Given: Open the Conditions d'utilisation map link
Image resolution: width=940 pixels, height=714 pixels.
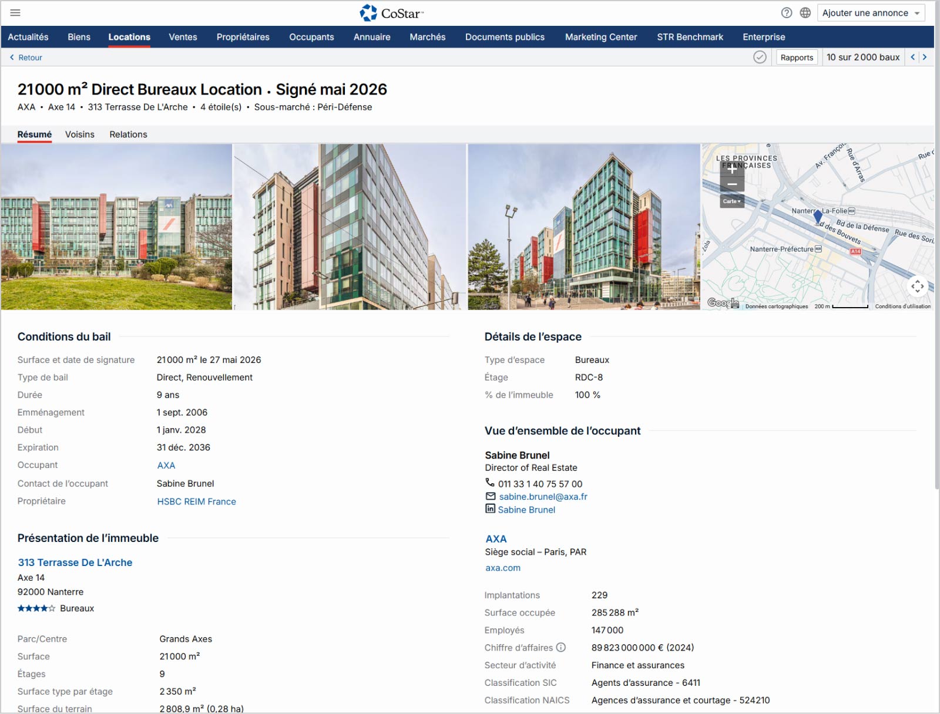Looking at the screenshot, I should tap(903, 307).
